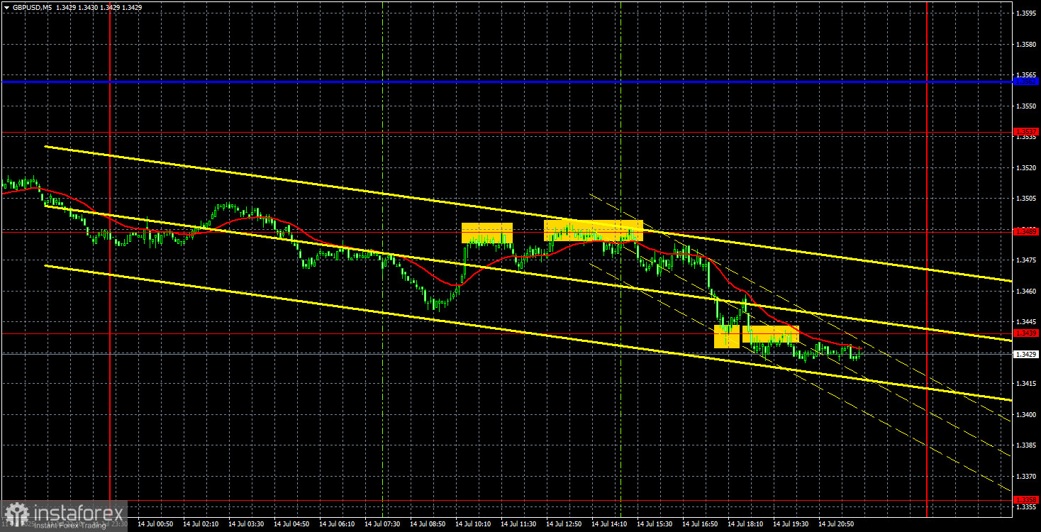Select the red 1.3358 price level tag
This screenshot has height=532, width=1041.
pyautogui.click(x=1026, y=499)
